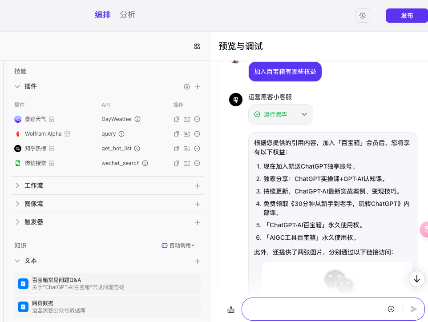Click the 运营黑客小客服 bot avatar
The image size is (428, 322).
point(235,100)
